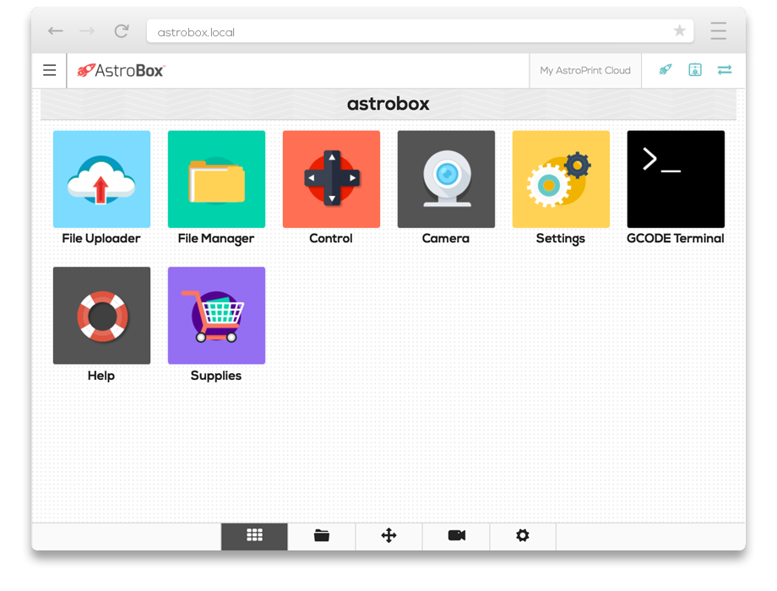
Task: Open the Help lifebuoy tile
Action: click(x=101, y=316)
